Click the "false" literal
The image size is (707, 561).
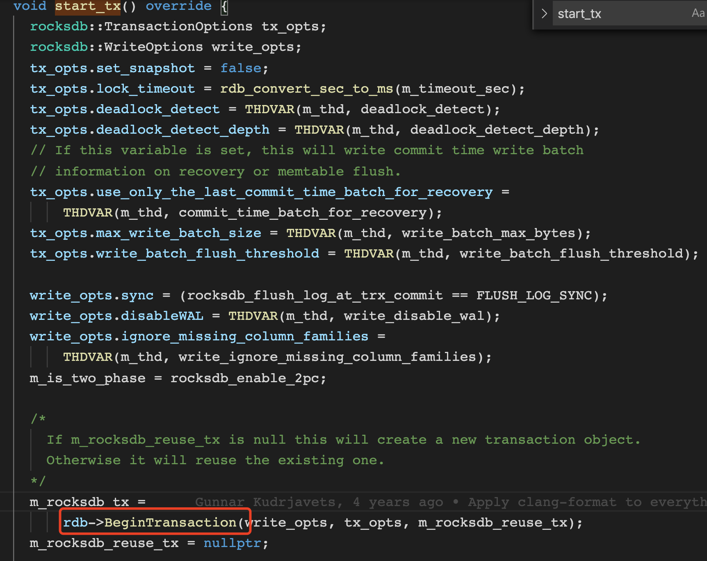point(241,68)
